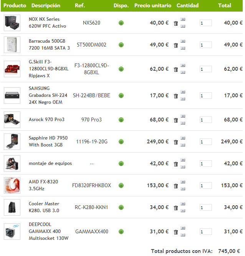Viewport: 245px width, 256px height.
Task: Click quantity field for AMD FX-8320
Action: click(x=206, y=186)
